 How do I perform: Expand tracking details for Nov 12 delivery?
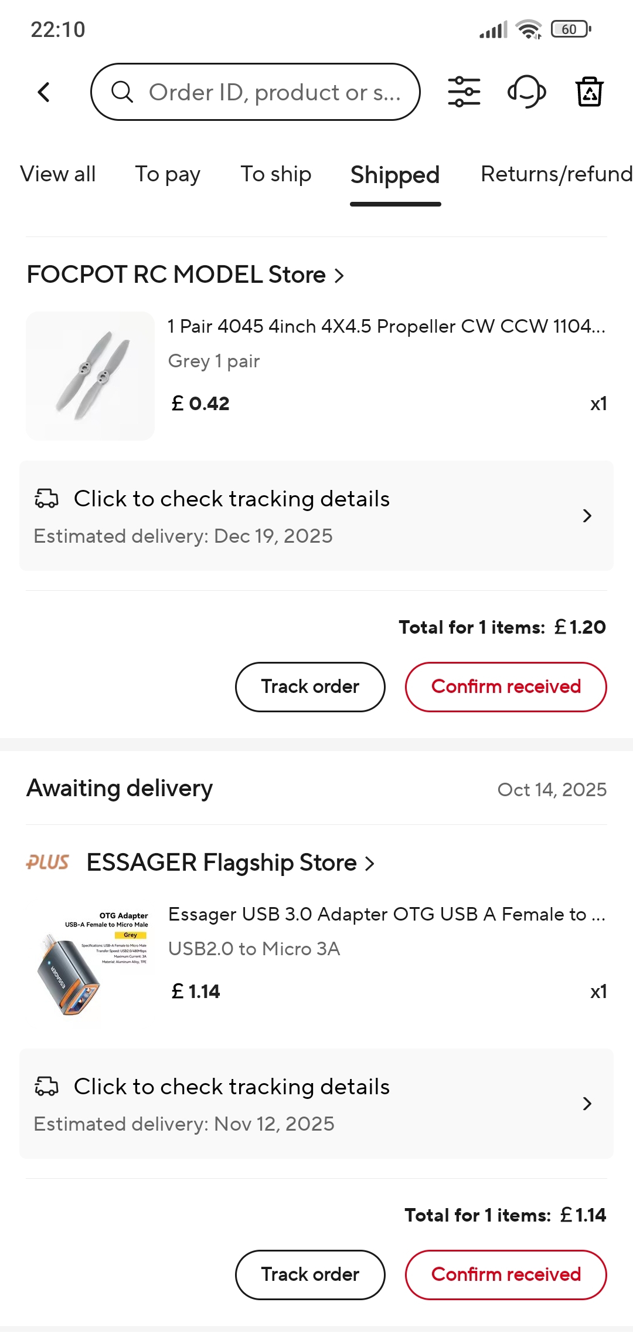tap(587, 1104)
